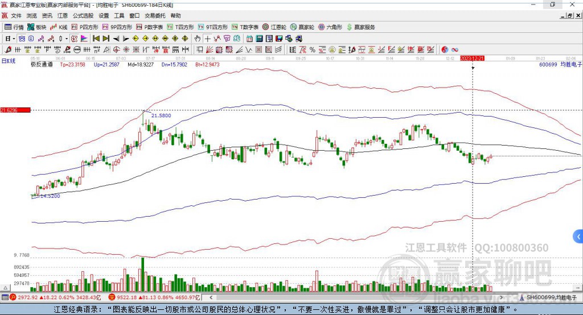
Task: Open the 江恩 menu
Action: click(x=63, y=15)
